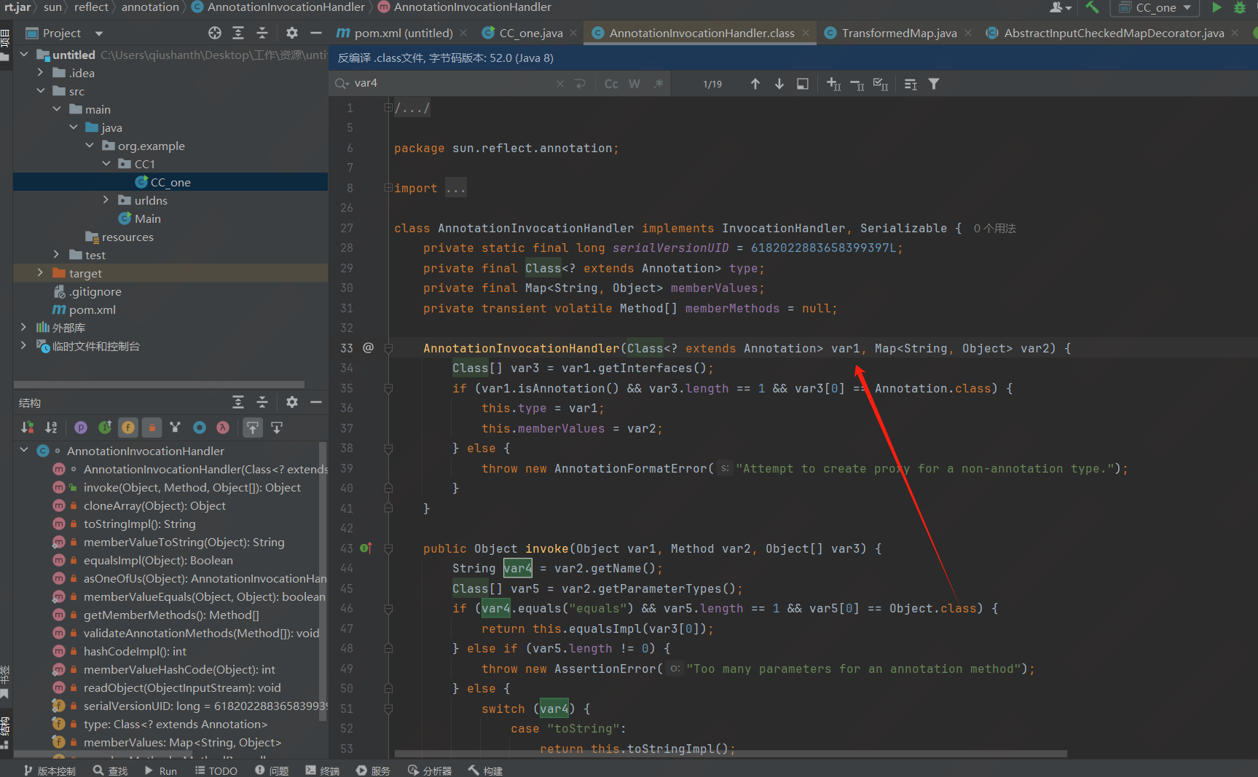Switch to TransformedMap.java tab

[898, 33]
